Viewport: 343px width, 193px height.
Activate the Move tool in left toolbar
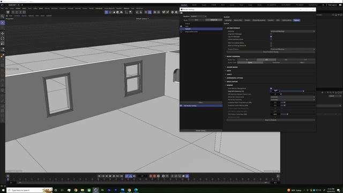tap(2, 33)
